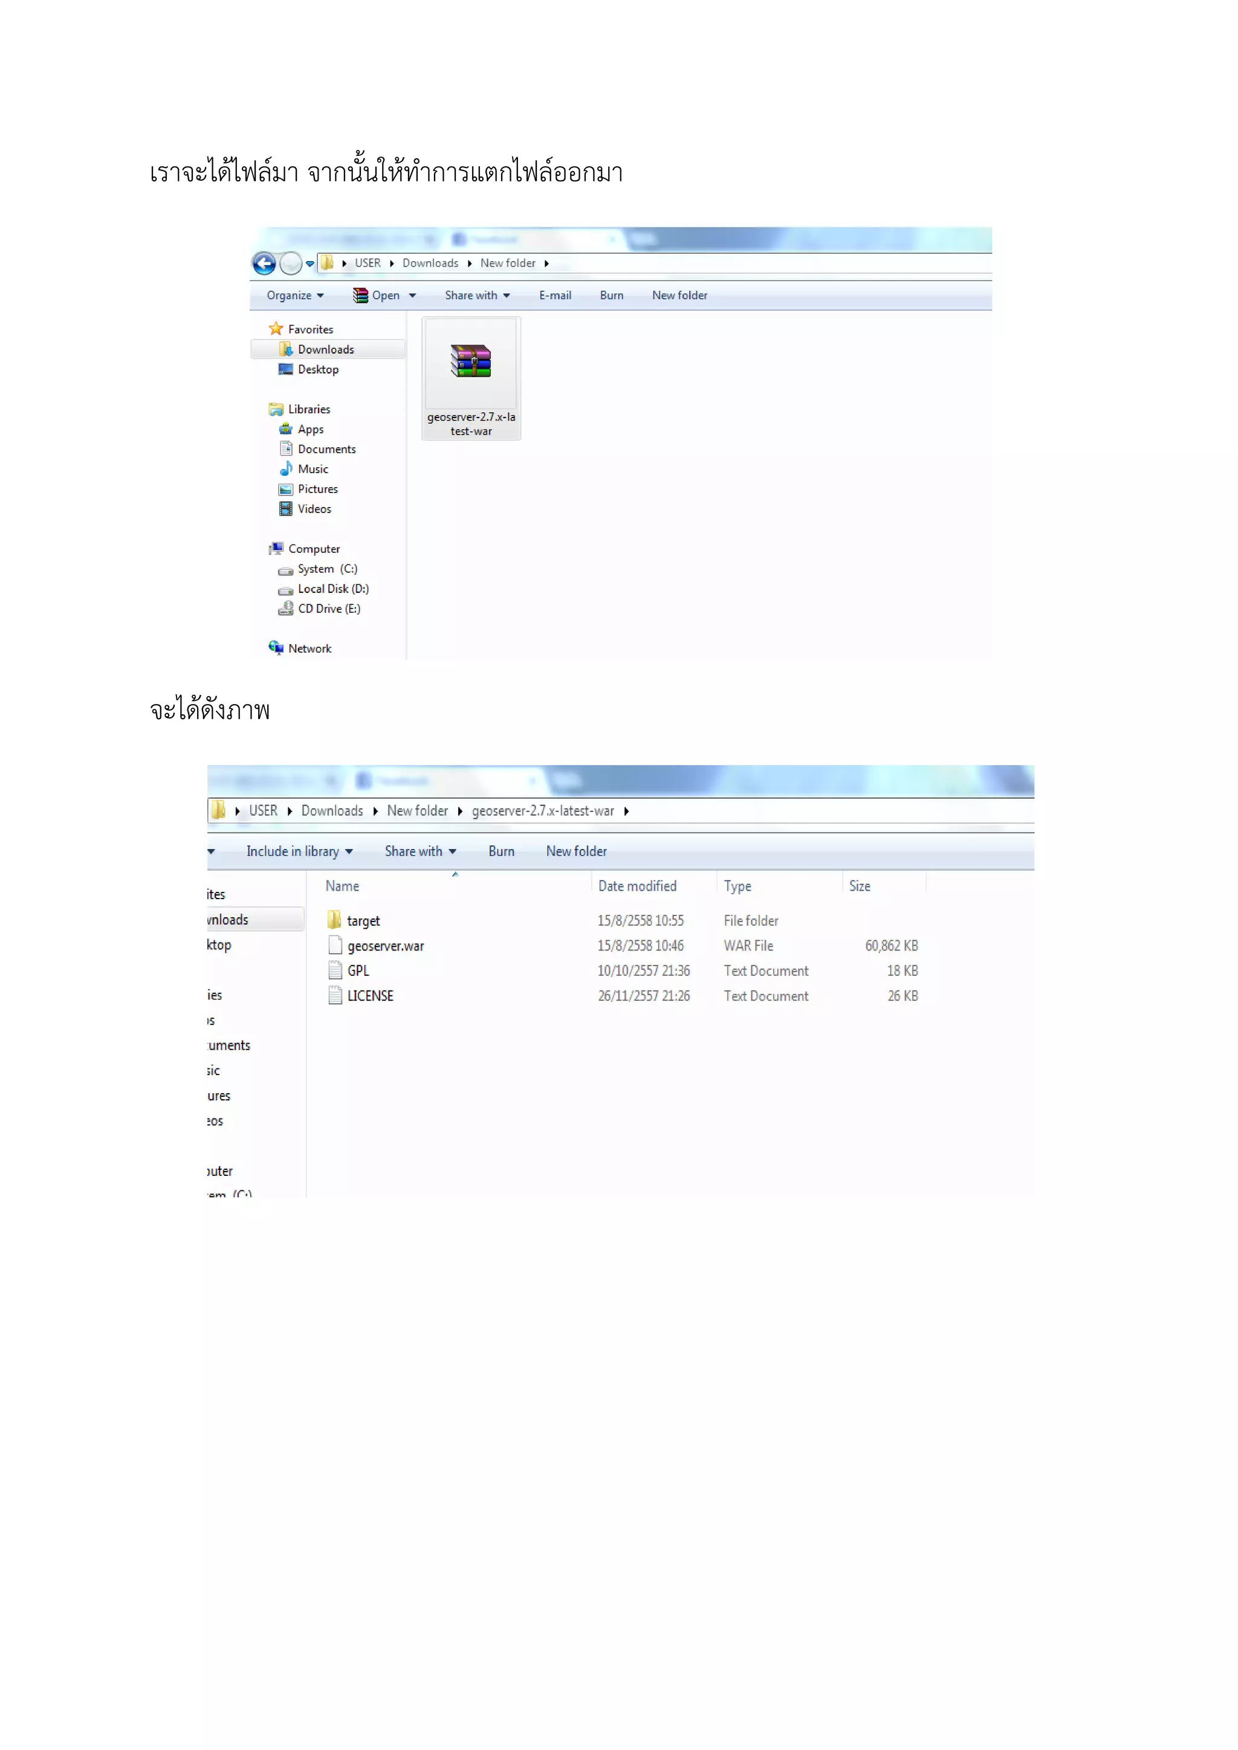
Task: Click the blue Back arrow button
Action: (264, 263)
